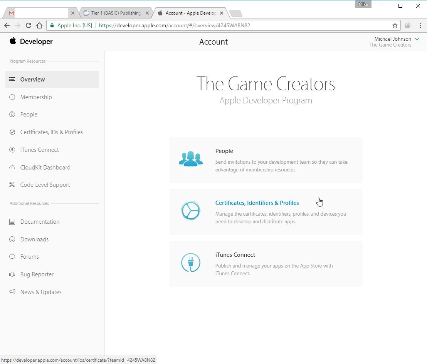Click the browser address bar URL

[175, 25]
